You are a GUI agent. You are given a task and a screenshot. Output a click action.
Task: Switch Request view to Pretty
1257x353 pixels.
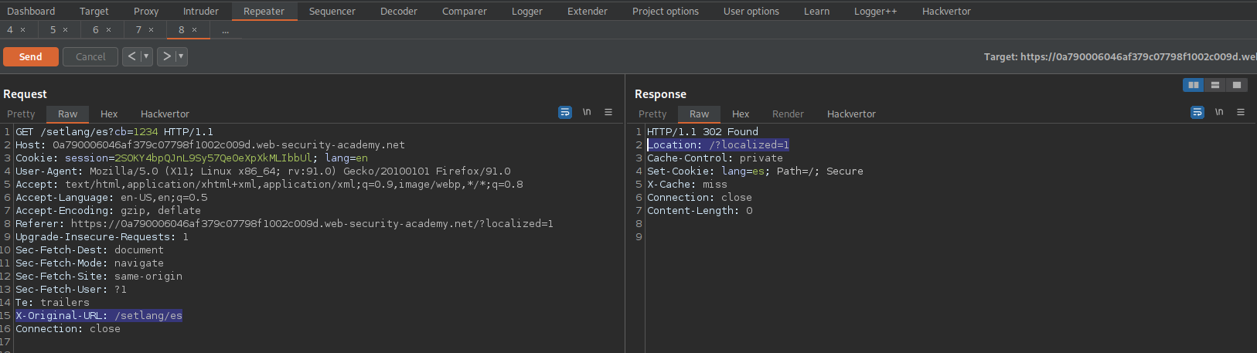click(x=21, y=114)
